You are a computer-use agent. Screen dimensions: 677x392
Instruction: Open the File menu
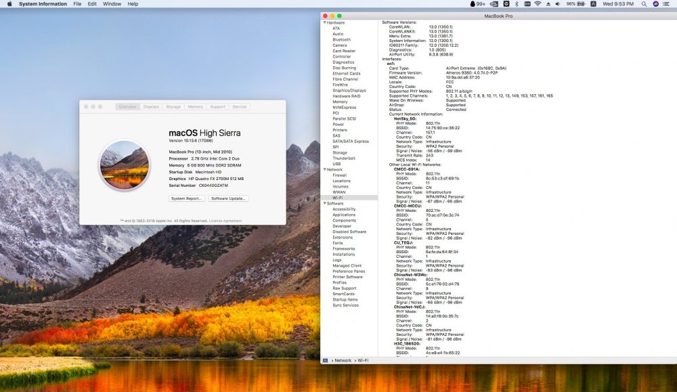(77, 4)
